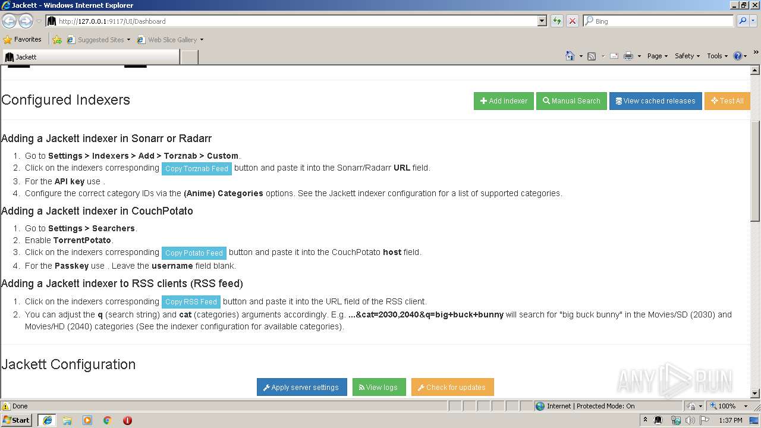
Task: Click the Bing search box
Action: coord(659,21)
